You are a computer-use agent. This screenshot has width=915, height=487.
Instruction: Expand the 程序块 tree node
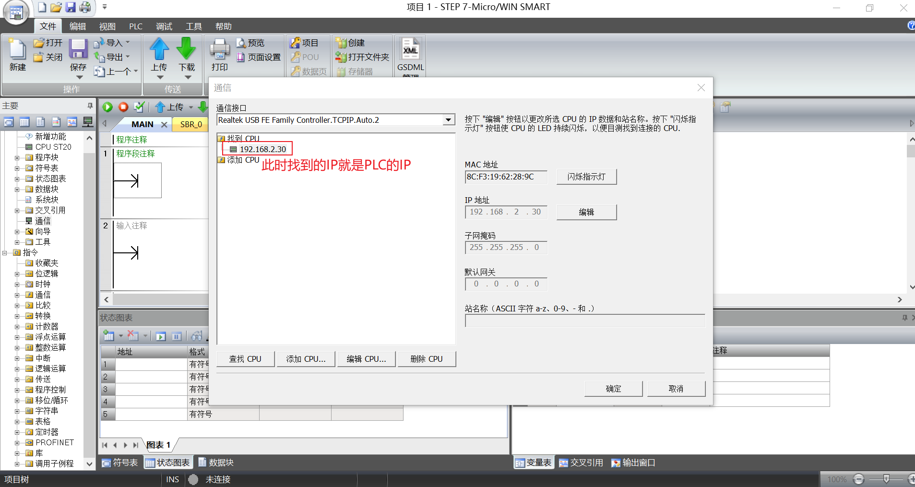pyautogui.click(x=17, y=157)
